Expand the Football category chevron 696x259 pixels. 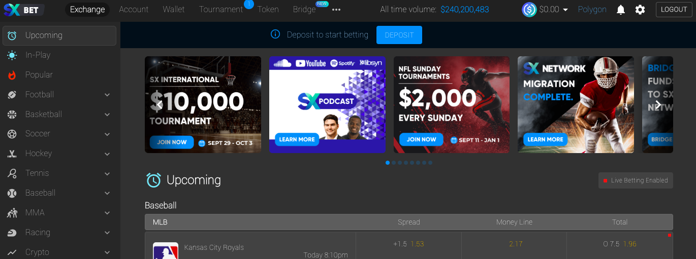pyautogui.click(x=107, y=95)
